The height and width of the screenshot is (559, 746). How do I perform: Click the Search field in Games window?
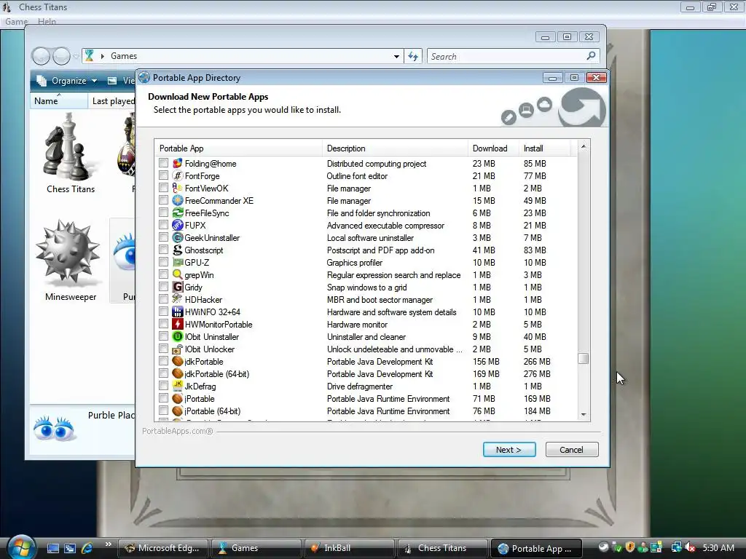pos(514,57)
